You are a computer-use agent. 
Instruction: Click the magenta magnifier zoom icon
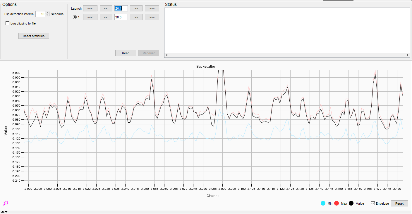point(6,203)
